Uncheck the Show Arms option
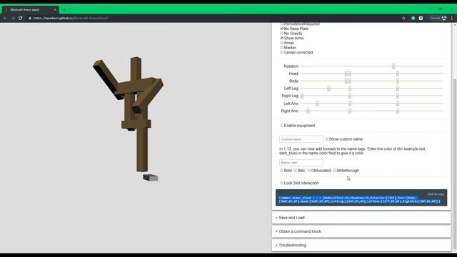Image resolution: width=457 pixels, height=257 pixels. 281,38
